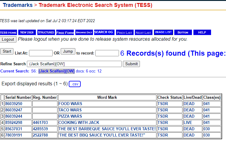Open registration number 2522788
Image resolution: width=226 pixels, height=141 pixels.
(40, 135)
